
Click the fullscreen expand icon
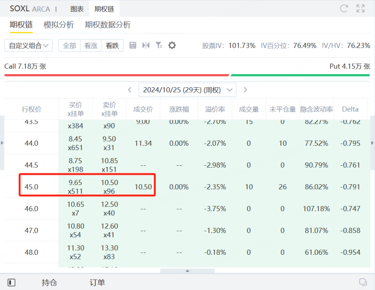click(361, 9)
